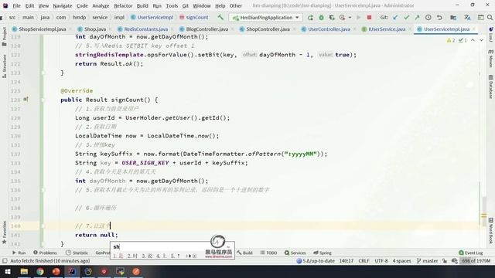
Task: Click the run anything window icon
Action: tap(480, 18)
